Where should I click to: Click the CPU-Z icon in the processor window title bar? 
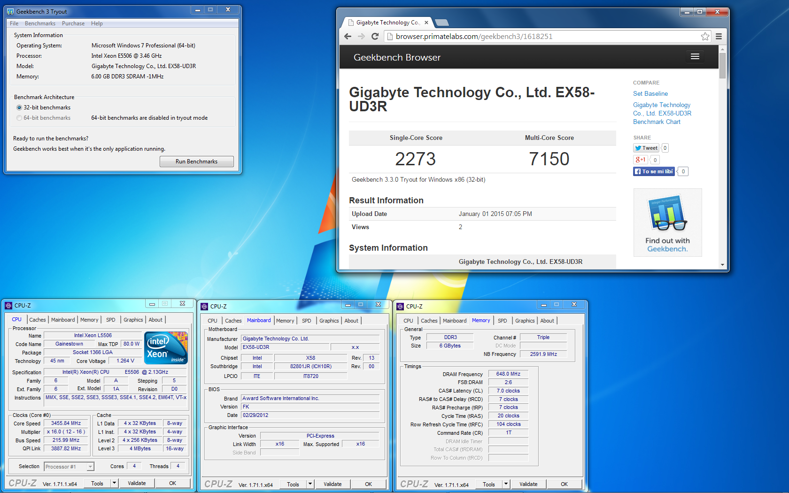(8, 306)
